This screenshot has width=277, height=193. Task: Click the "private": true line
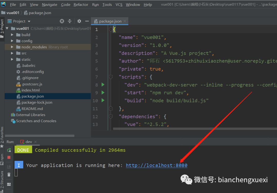[141, 69]
